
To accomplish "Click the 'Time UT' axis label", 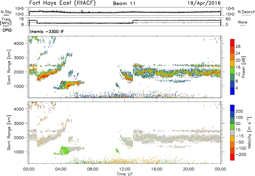I will point(125,174).
